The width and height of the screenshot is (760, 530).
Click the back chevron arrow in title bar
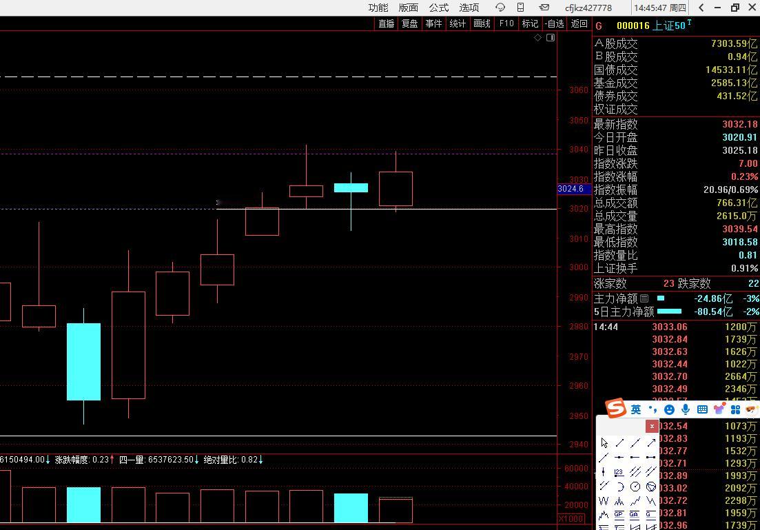pyautogui.click(x=701, y=8)
